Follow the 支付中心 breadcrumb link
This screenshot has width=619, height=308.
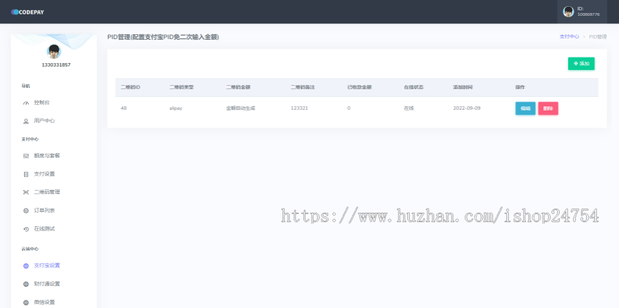(569, 36)
